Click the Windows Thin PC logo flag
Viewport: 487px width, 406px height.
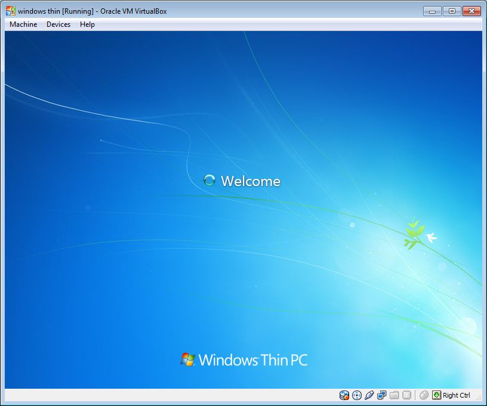tap(187, 359)
